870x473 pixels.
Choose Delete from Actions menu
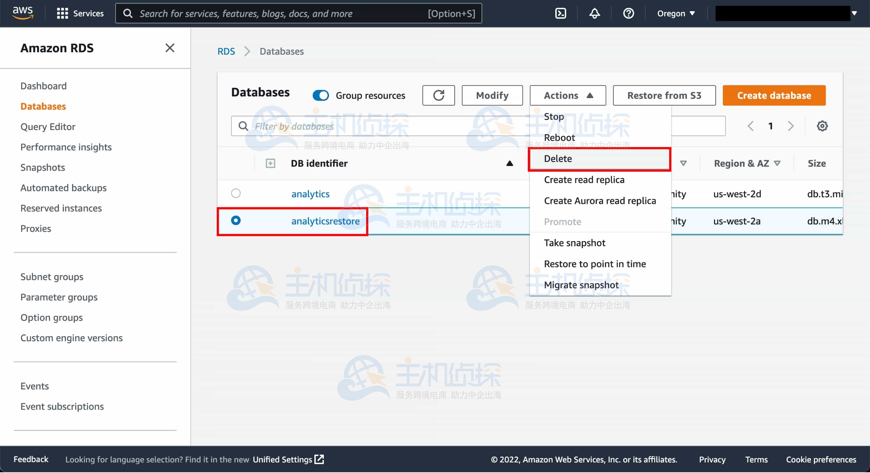pyautogui.click(x=600, y=159)
